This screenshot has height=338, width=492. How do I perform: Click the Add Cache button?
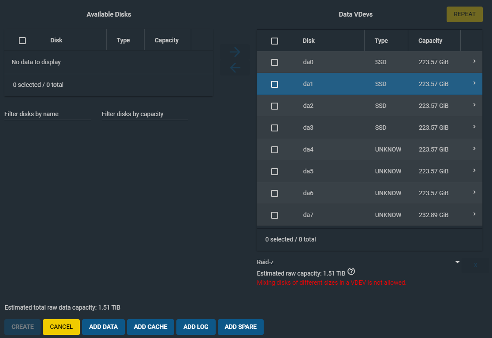point(151,327)
